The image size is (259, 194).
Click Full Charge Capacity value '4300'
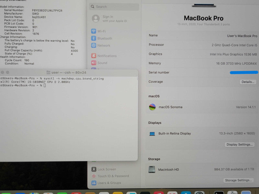tap(74, 51)
